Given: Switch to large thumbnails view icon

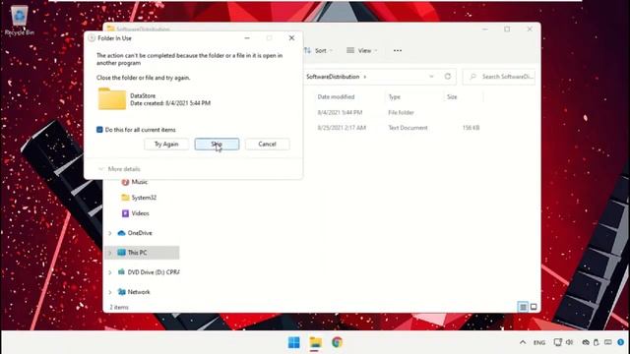Looking at the screenshot, I should tap(534, 307).
